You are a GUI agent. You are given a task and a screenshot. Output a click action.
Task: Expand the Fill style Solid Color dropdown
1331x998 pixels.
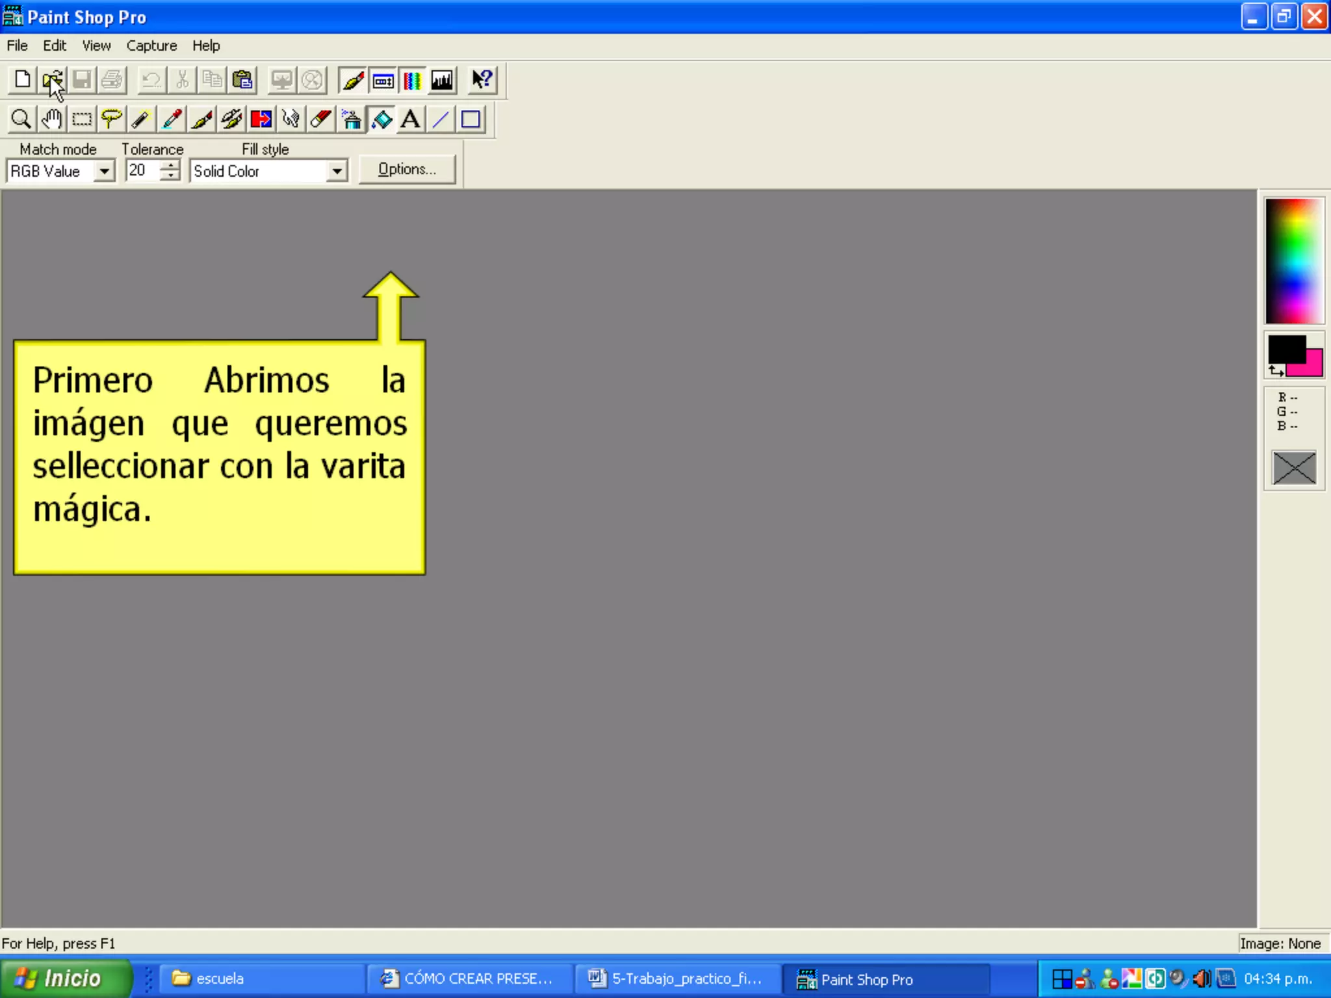(337, 172)
